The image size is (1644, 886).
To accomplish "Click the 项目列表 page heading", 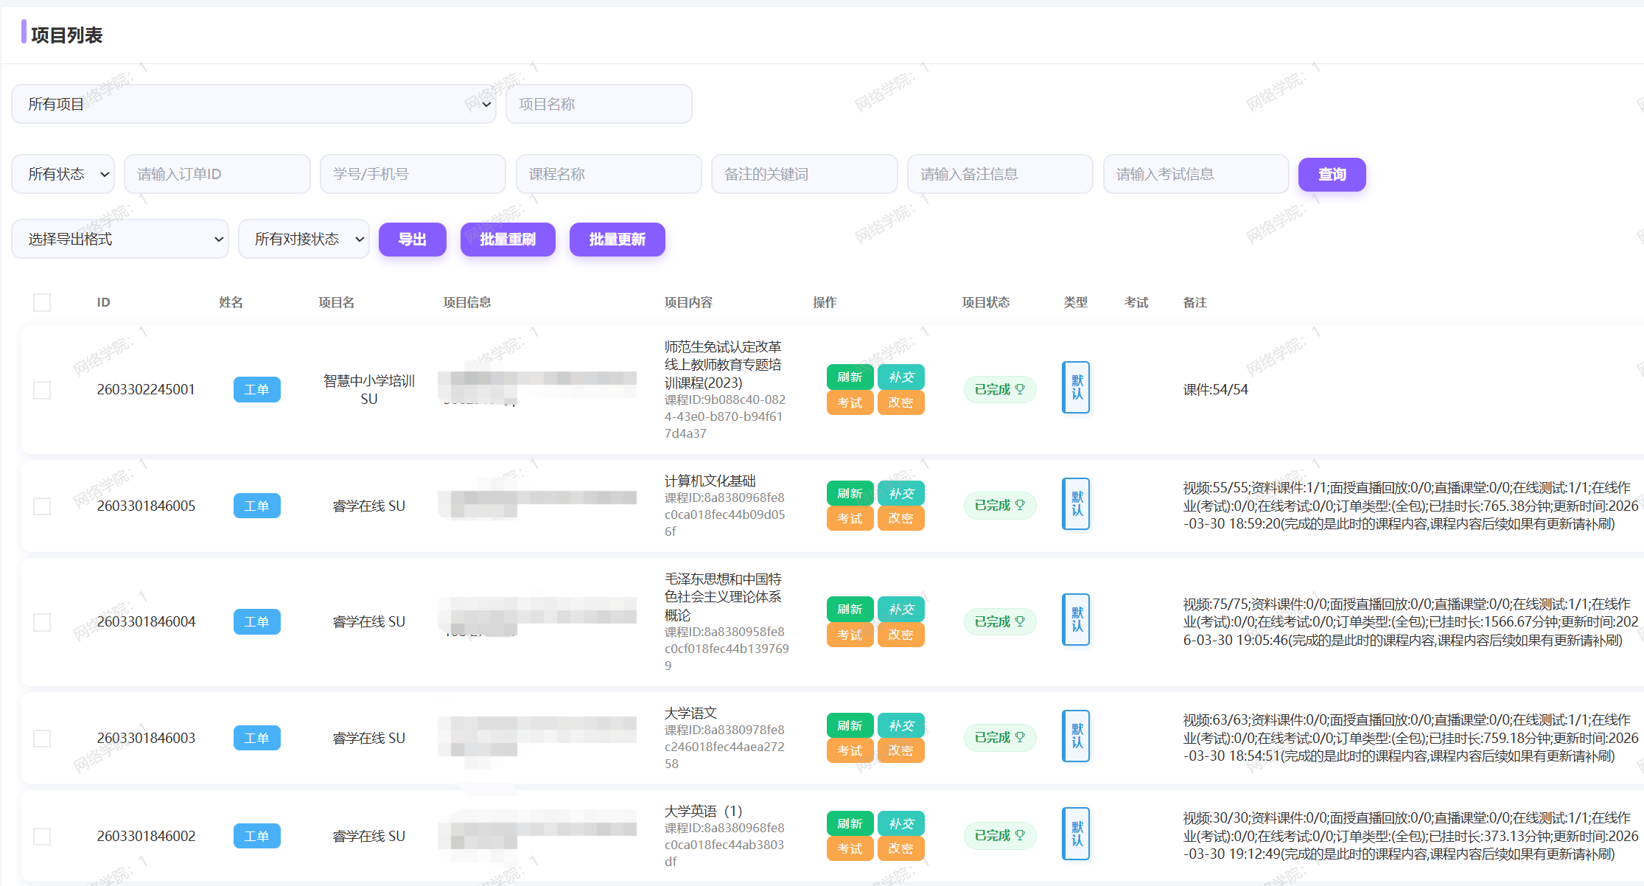I will (x=68, y=35).
